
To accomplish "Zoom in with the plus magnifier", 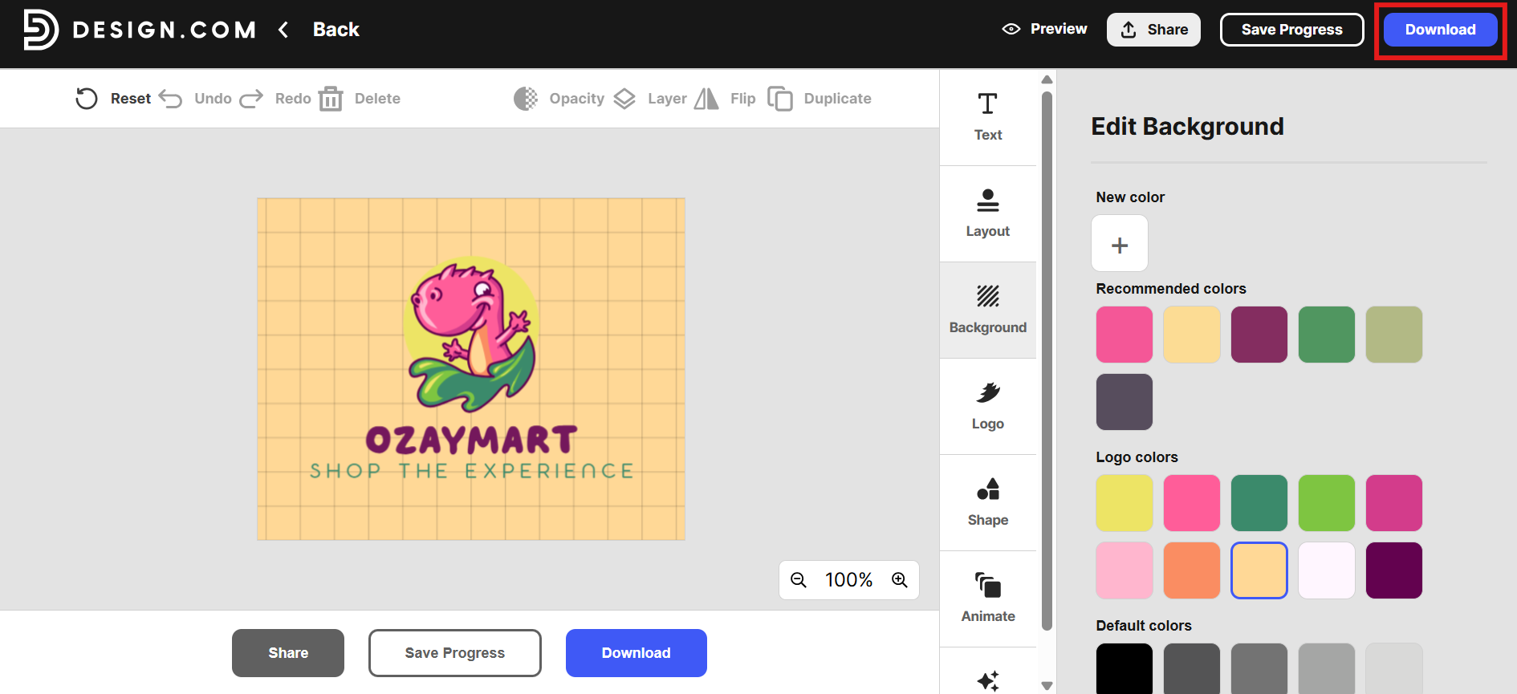I will (x=900, y=580).
